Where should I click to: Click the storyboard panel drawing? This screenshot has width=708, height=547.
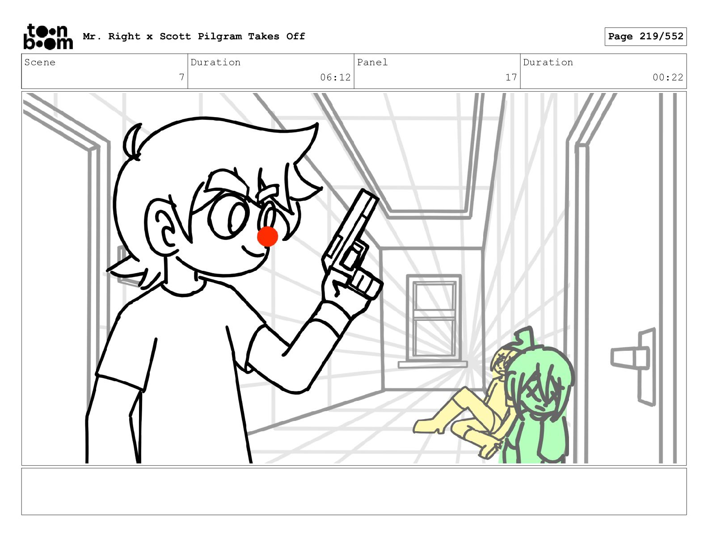click(x=354, y=278)
